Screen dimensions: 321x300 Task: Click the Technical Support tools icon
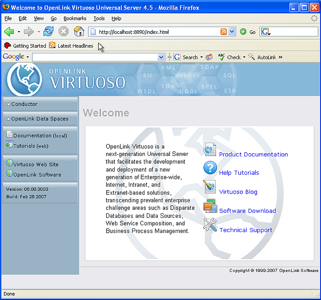pos(210,225)
